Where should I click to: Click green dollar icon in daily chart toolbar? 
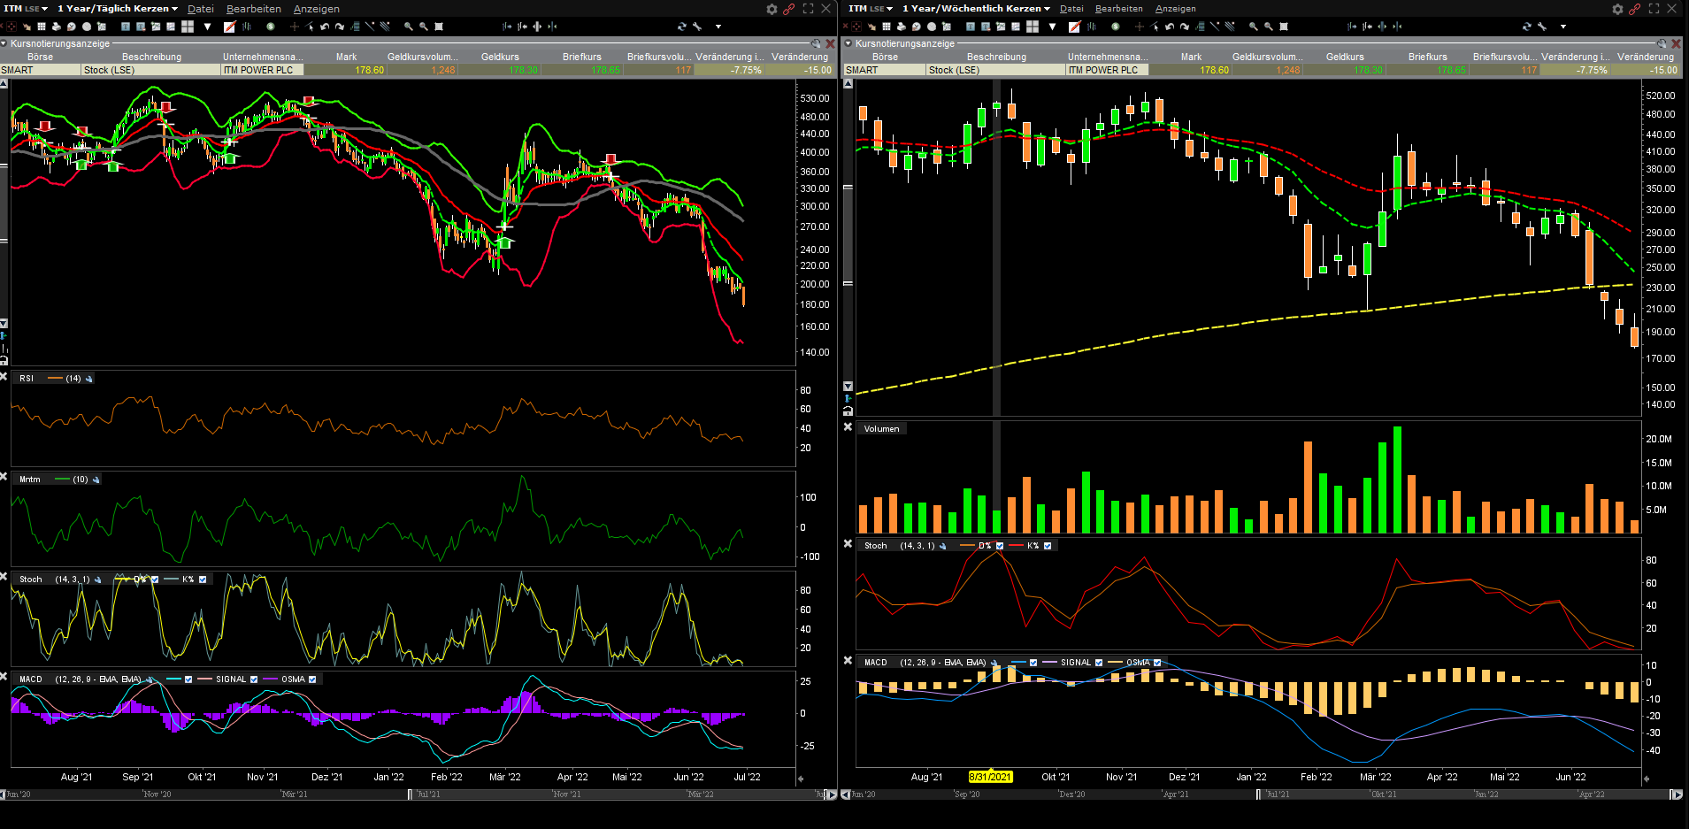click(x=271, y=27)
